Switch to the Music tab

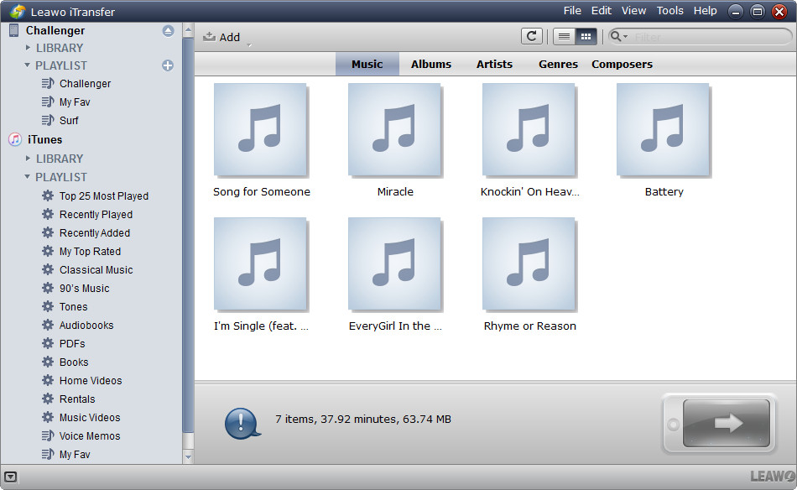coord(367,64)
